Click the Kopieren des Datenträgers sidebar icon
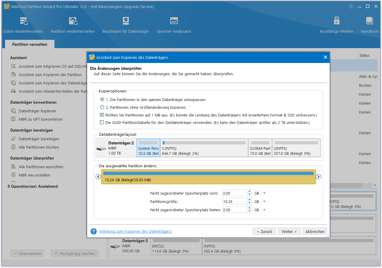This screenshot has width=382, height=268. point(13,83)
